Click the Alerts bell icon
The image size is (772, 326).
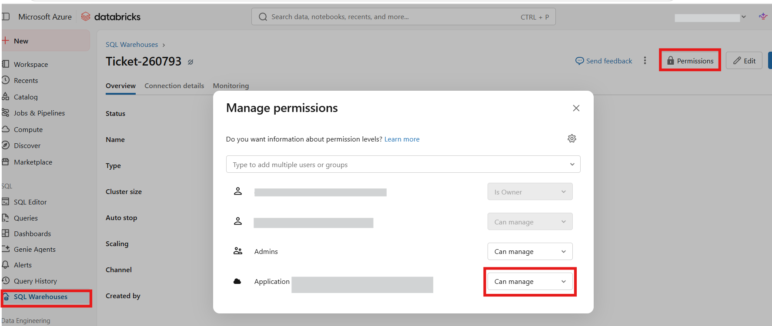pyautogui.click(x=6, y=265)
